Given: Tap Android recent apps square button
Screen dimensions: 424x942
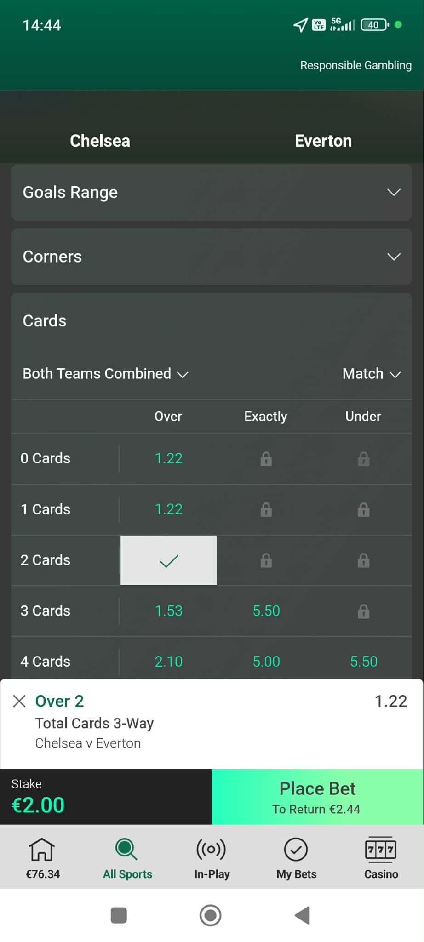Looking at the screenshot, I should (x=119, y=915).
